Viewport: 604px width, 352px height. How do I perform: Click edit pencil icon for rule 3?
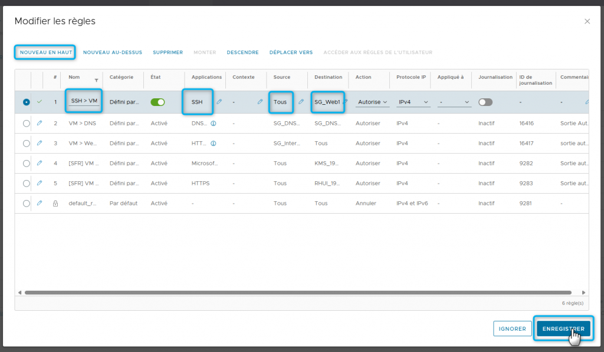(x=40, y=143)
